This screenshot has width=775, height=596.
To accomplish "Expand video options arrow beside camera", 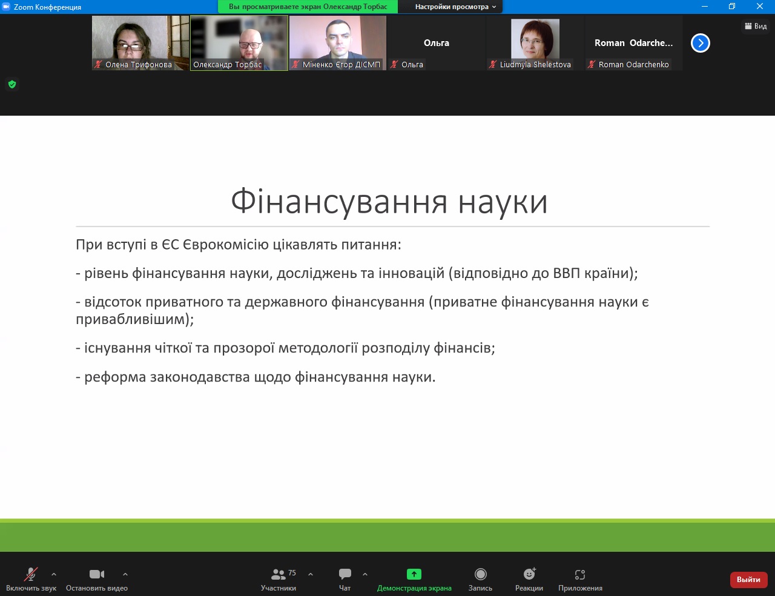I will click(125, 574).
